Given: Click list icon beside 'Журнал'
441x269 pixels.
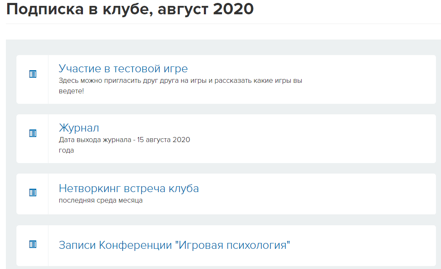Looking at the screenshot, I should [x=33, y=133].
